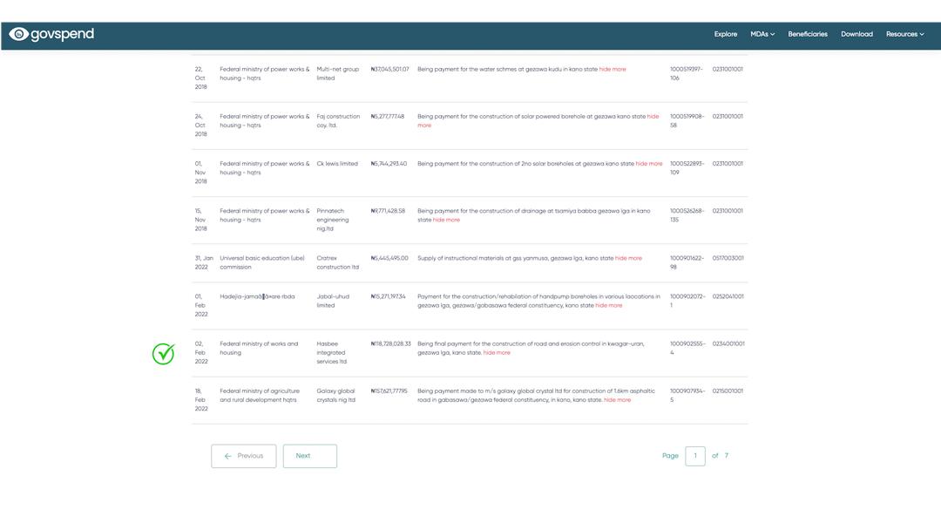Collapse the water schemes description with hide more
Viewport: 941px width, 530px height.
tap(613, 70)
